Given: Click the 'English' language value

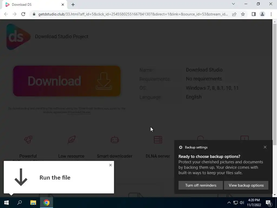Looking at the screenshot, I should 194,97.
